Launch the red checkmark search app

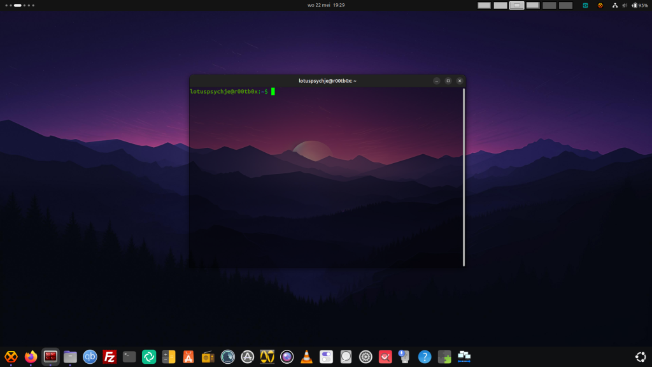pyautogui.click(x=385, y=357)
